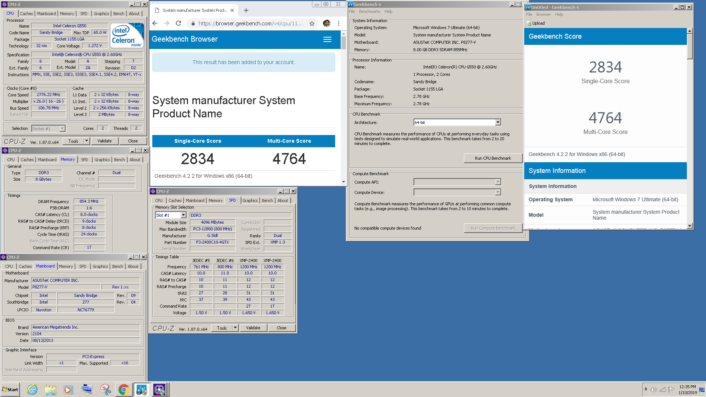Screen dimensions: 706x397
Task: Switch to the Caches tab in top CPU-Z window
Action: 26,14
